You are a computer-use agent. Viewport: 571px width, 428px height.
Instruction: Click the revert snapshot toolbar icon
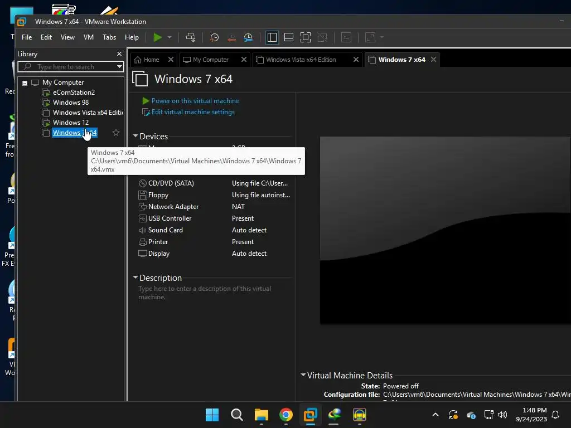[231, 37]
